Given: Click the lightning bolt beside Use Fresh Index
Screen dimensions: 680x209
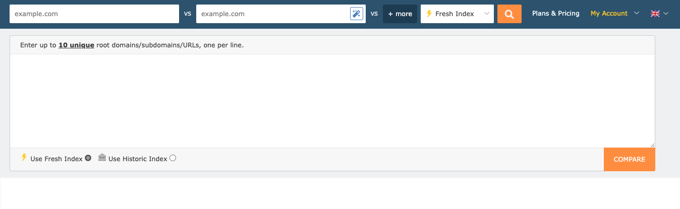Looking at the screenshot, I should [24, 158].
